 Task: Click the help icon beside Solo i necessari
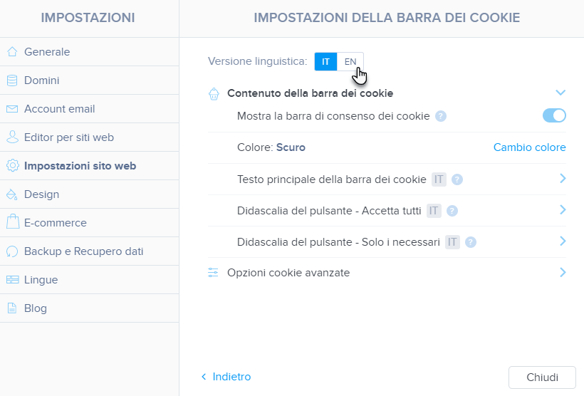[470, 242]
